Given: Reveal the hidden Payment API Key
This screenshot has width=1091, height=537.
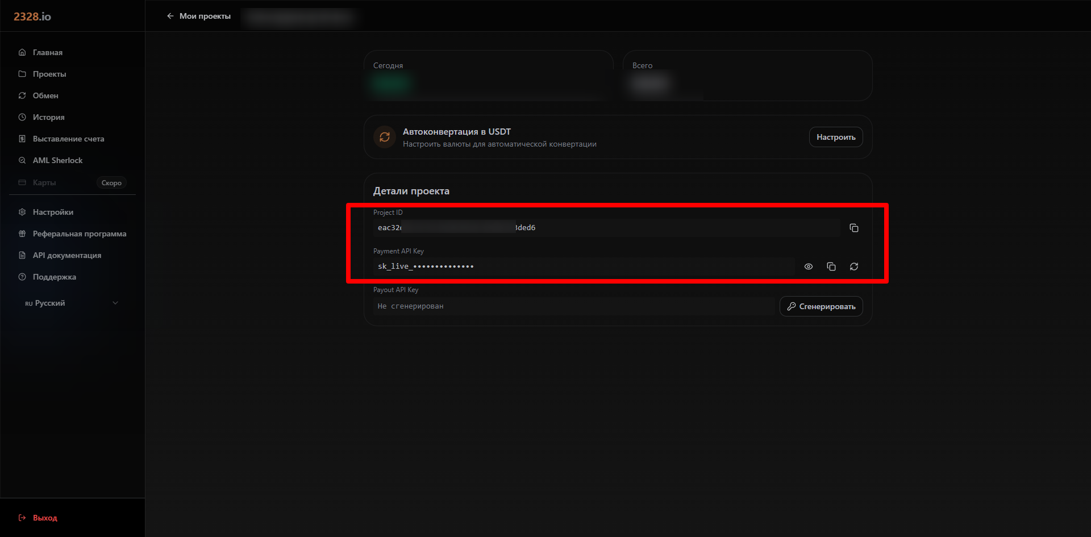Looking at the screenshot, I should tap(808, 267).
